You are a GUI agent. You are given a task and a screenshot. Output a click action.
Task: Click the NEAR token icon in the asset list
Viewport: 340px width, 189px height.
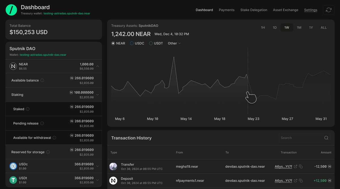[13, 66]
